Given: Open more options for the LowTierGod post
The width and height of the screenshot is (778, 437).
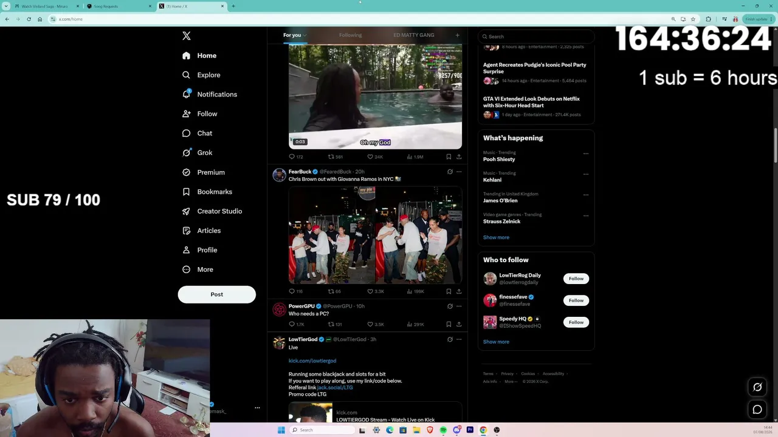Looking at the screenshot, I should (x=459, y=339).
